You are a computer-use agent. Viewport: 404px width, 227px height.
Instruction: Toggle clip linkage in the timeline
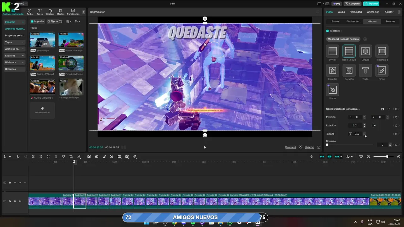(337, 157)
